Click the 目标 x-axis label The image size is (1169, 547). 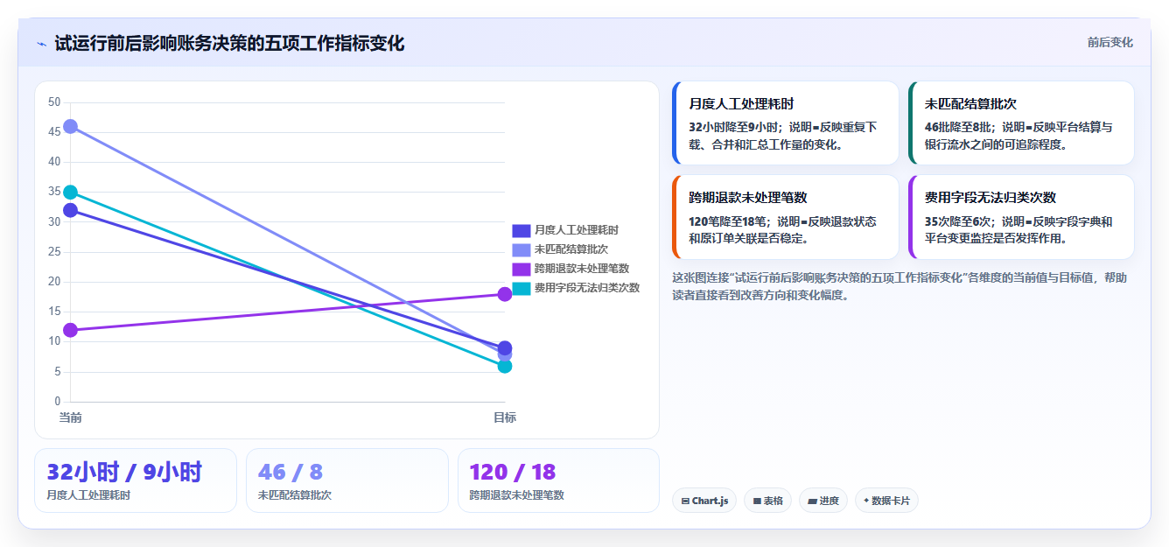505,417
